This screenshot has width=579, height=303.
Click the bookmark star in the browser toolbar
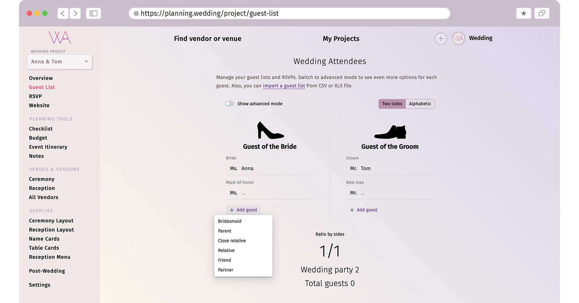point(523,13)
